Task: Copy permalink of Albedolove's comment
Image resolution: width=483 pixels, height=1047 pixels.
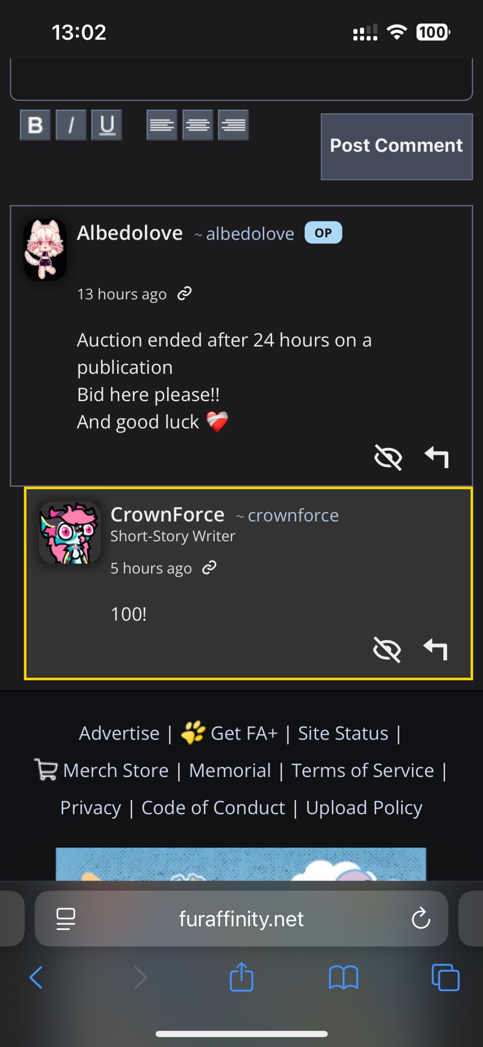Action: pos(184,293)
